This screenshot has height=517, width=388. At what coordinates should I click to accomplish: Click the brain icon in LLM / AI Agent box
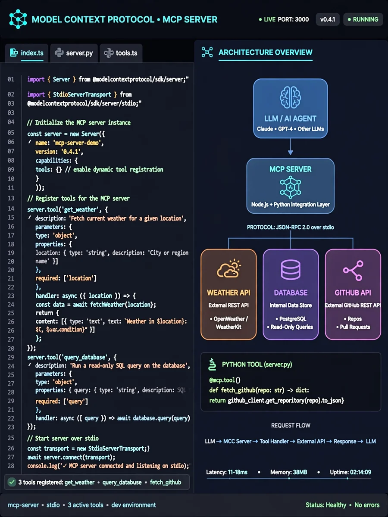click(290, 97)
